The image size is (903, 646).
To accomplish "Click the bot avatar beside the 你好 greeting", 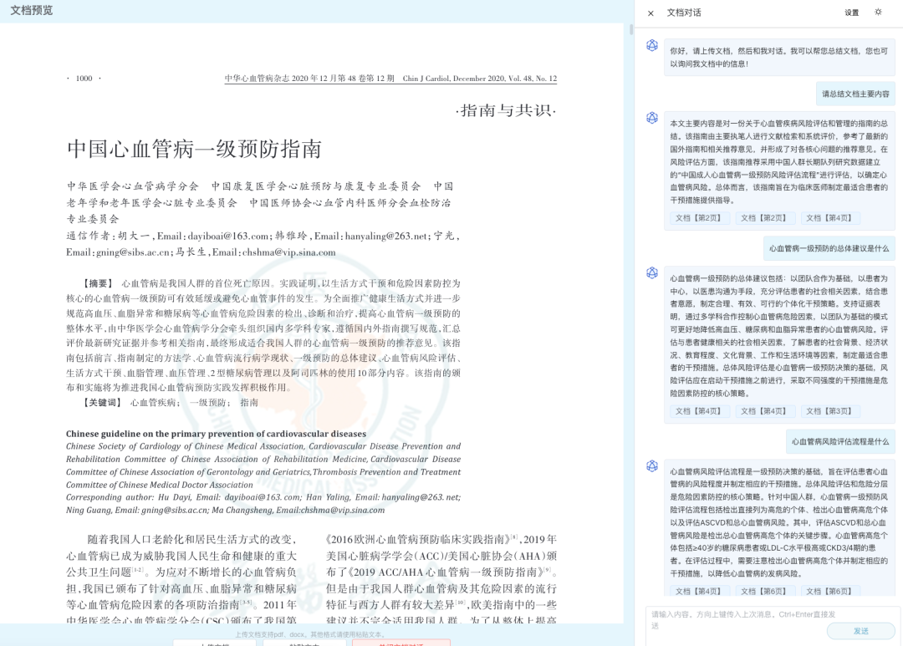I will pyautogui.click(x=652, y=45).
